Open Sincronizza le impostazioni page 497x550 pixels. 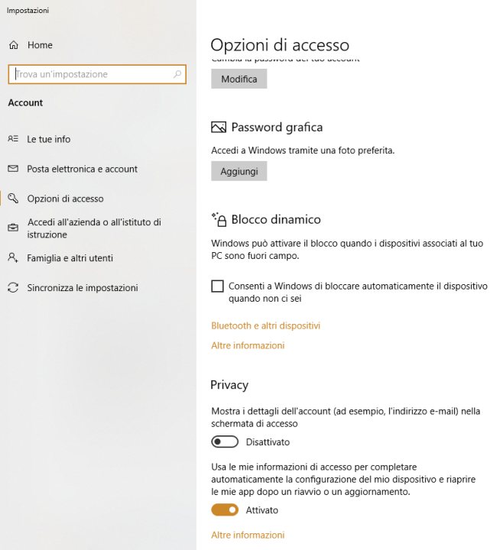[x=82, y=288]
